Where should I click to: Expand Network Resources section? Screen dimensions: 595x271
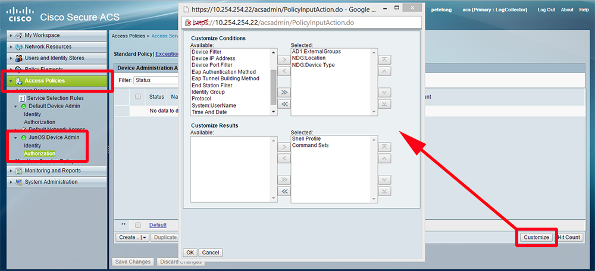click(11, 46)
